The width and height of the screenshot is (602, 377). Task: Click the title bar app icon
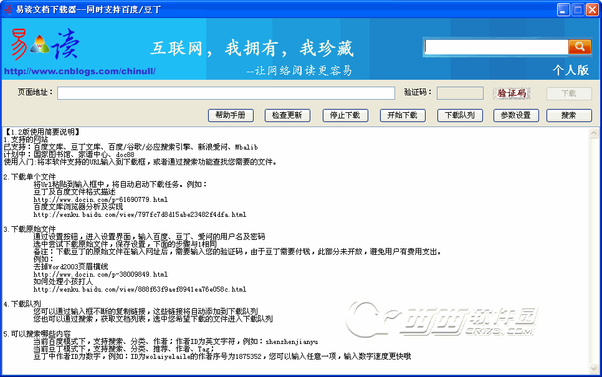8,9
